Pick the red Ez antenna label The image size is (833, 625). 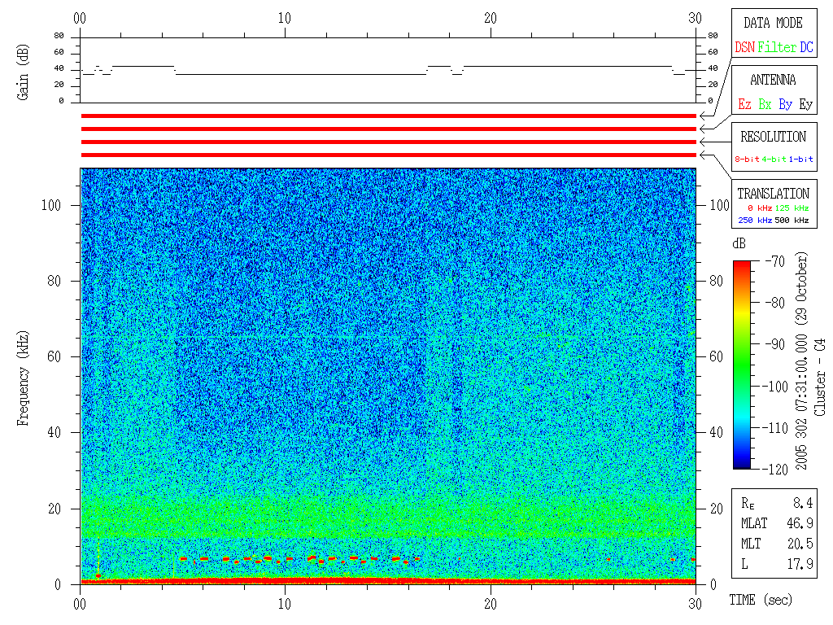coord(744,104)
